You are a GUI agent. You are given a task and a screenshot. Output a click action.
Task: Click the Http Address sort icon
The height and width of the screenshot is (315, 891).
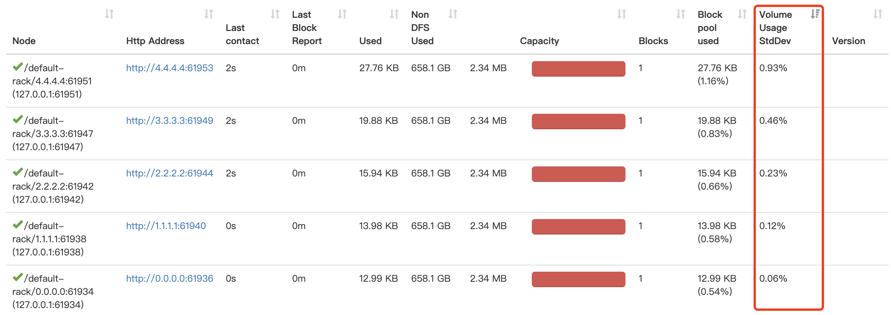click(x=209, y=14)
